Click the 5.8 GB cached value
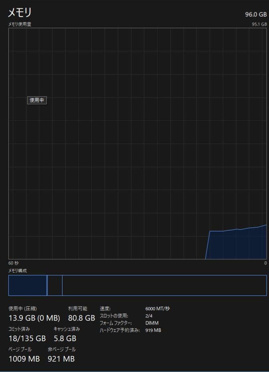This screenshot has width=269, height=372. coord(65,339)
